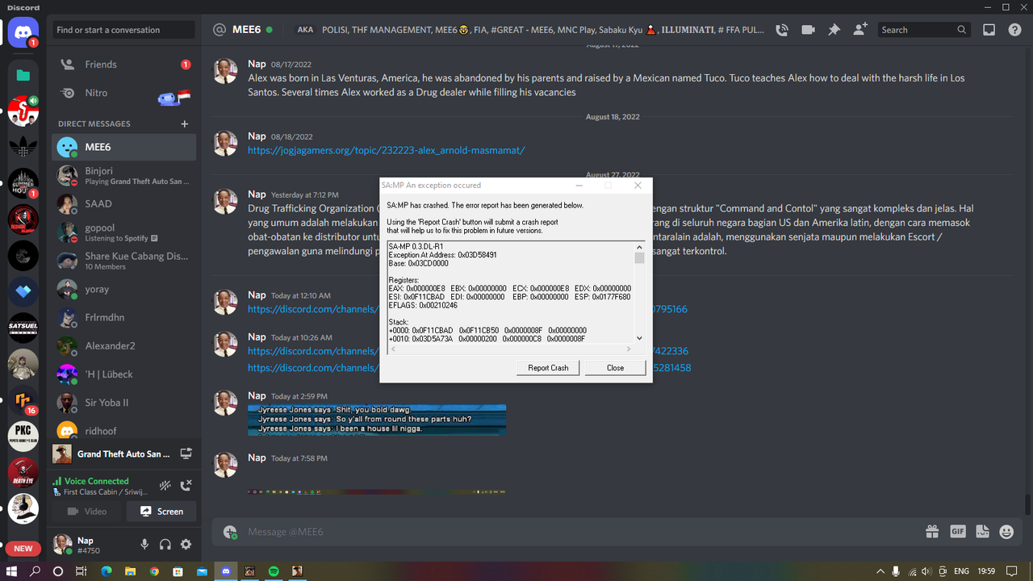
Task: Open the Nitro tab
Action: [123, 93]
